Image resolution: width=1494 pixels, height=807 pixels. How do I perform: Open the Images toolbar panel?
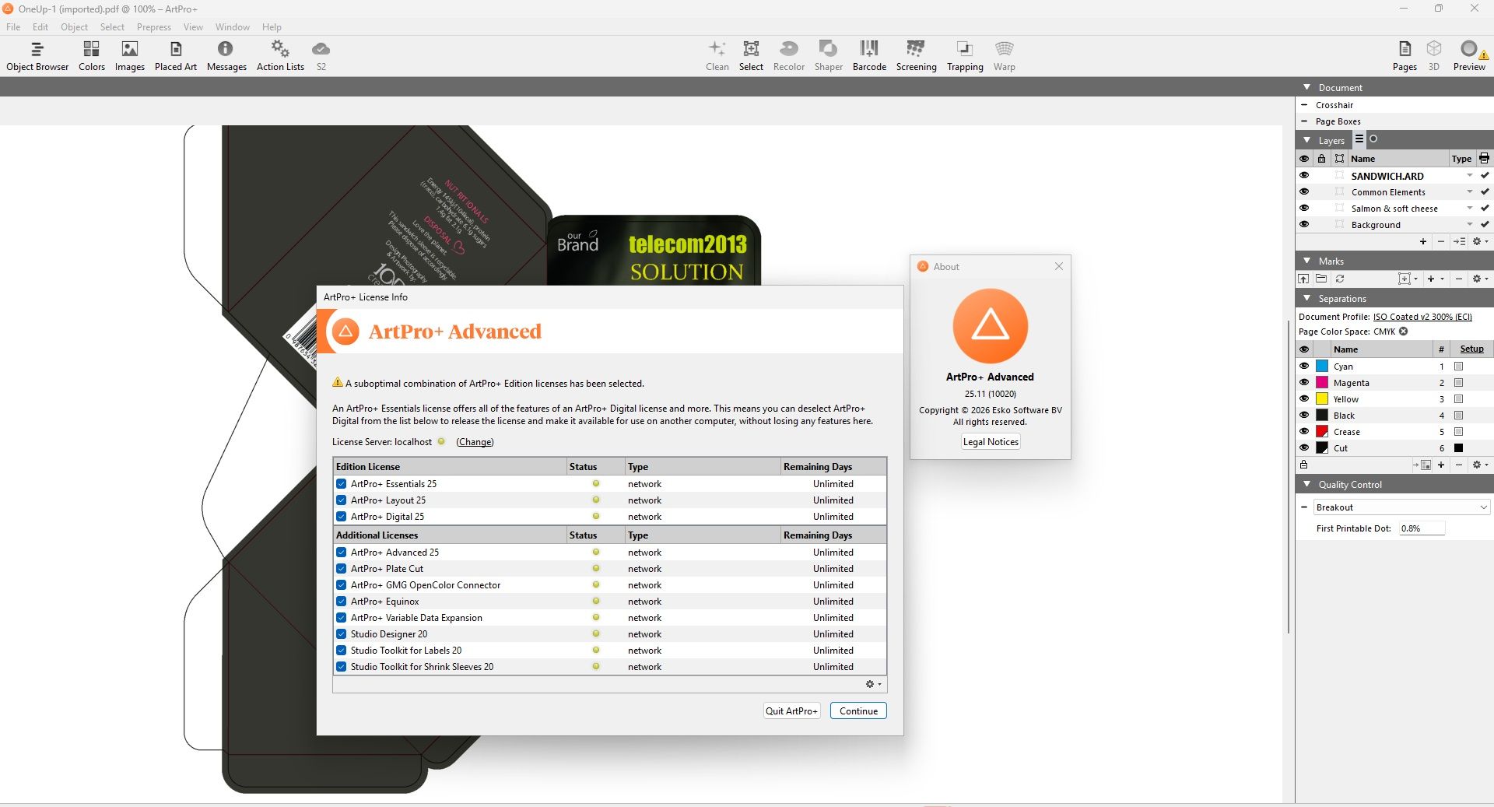130,56
